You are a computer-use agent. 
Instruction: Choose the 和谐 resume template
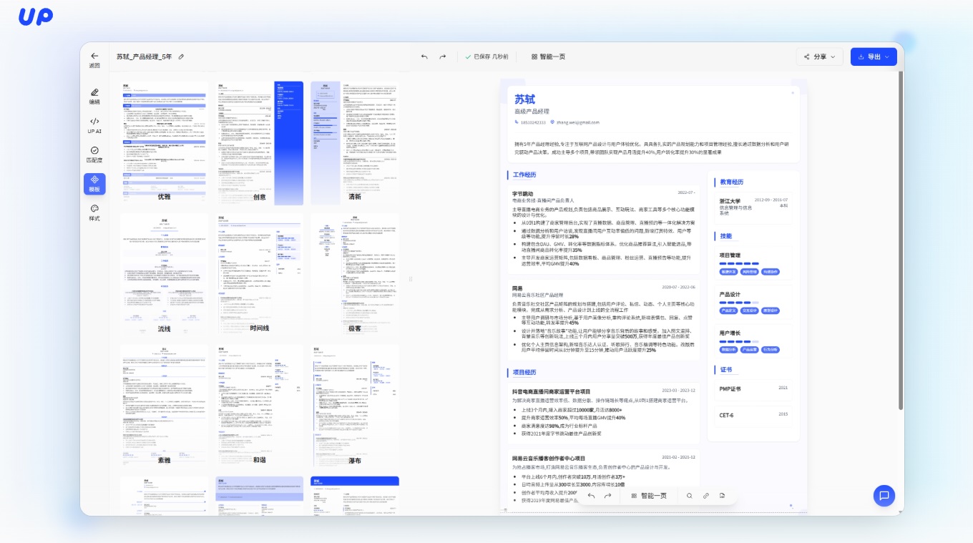pyautogui.click(x=260, y=406)
